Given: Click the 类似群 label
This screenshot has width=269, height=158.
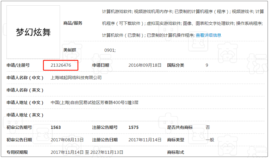Looking at the screenshot, I should pyautogui.click(x=70, y=50).
